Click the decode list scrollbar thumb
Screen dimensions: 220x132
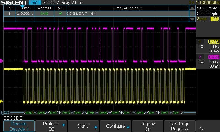point(192,13)
